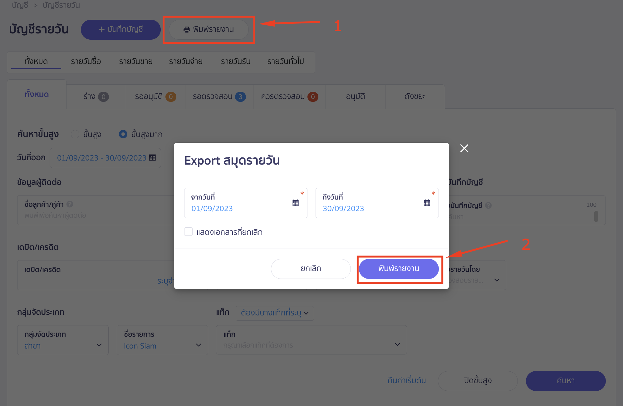The width and height of the screenshot is (623, 406).
Task: Select the ขั้นสูงมาก radio option
Action: [123, 134]
